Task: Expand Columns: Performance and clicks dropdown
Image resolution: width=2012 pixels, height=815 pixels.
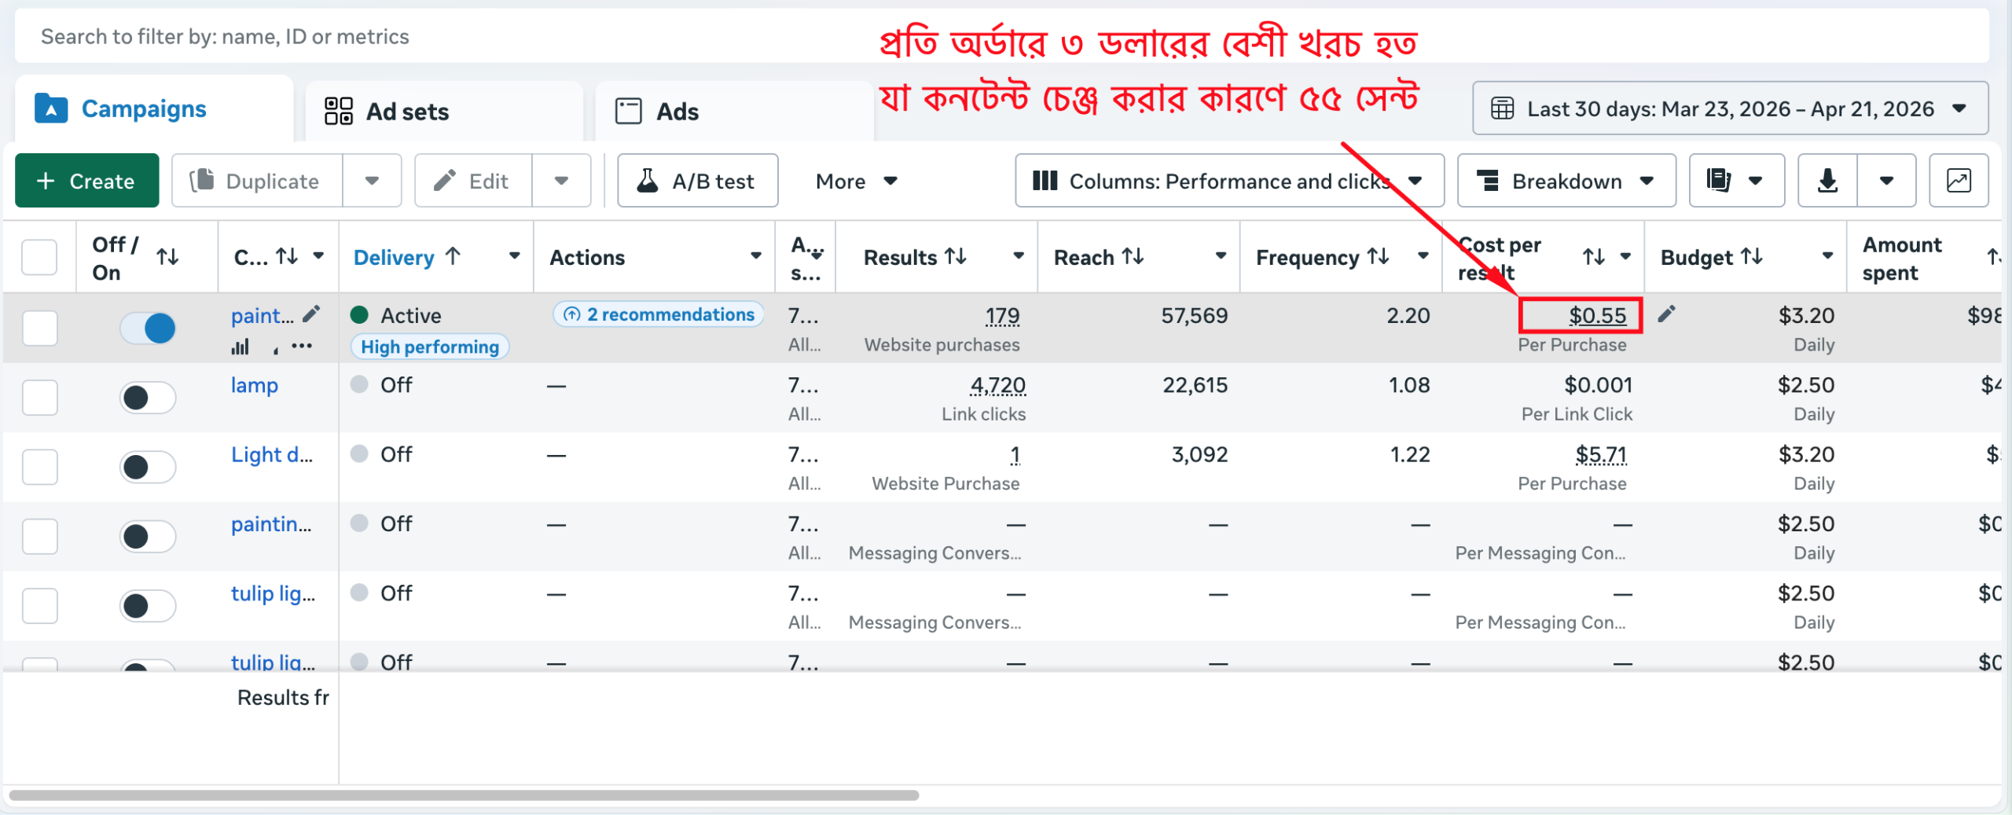Action: point(1228,181)
